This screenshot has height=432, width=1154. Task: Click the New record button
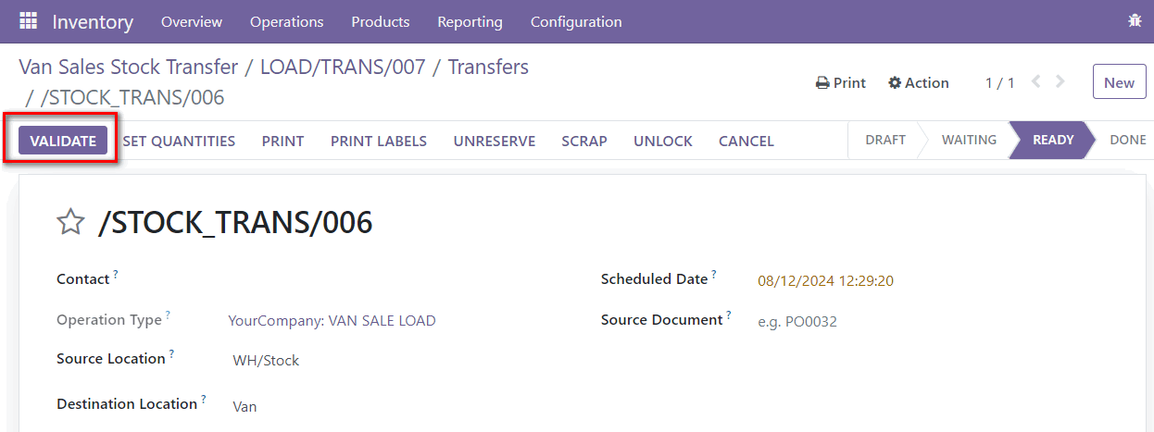click(x=1119, y=82)
